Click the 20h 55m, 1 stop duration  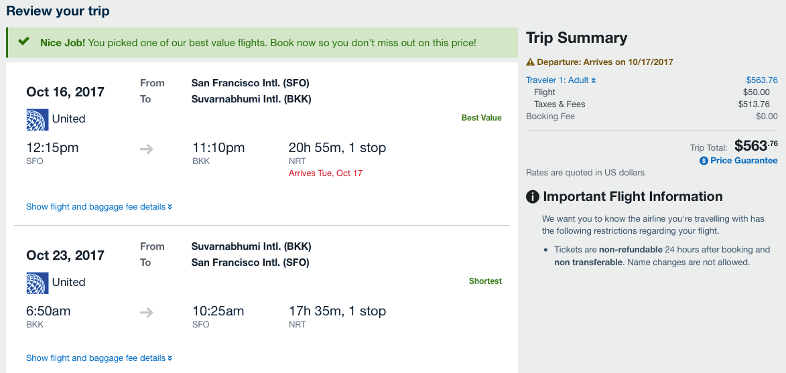coord(337,147)
